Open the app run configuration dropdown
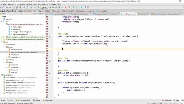This screenshot has width=184, height=104. 44,8
